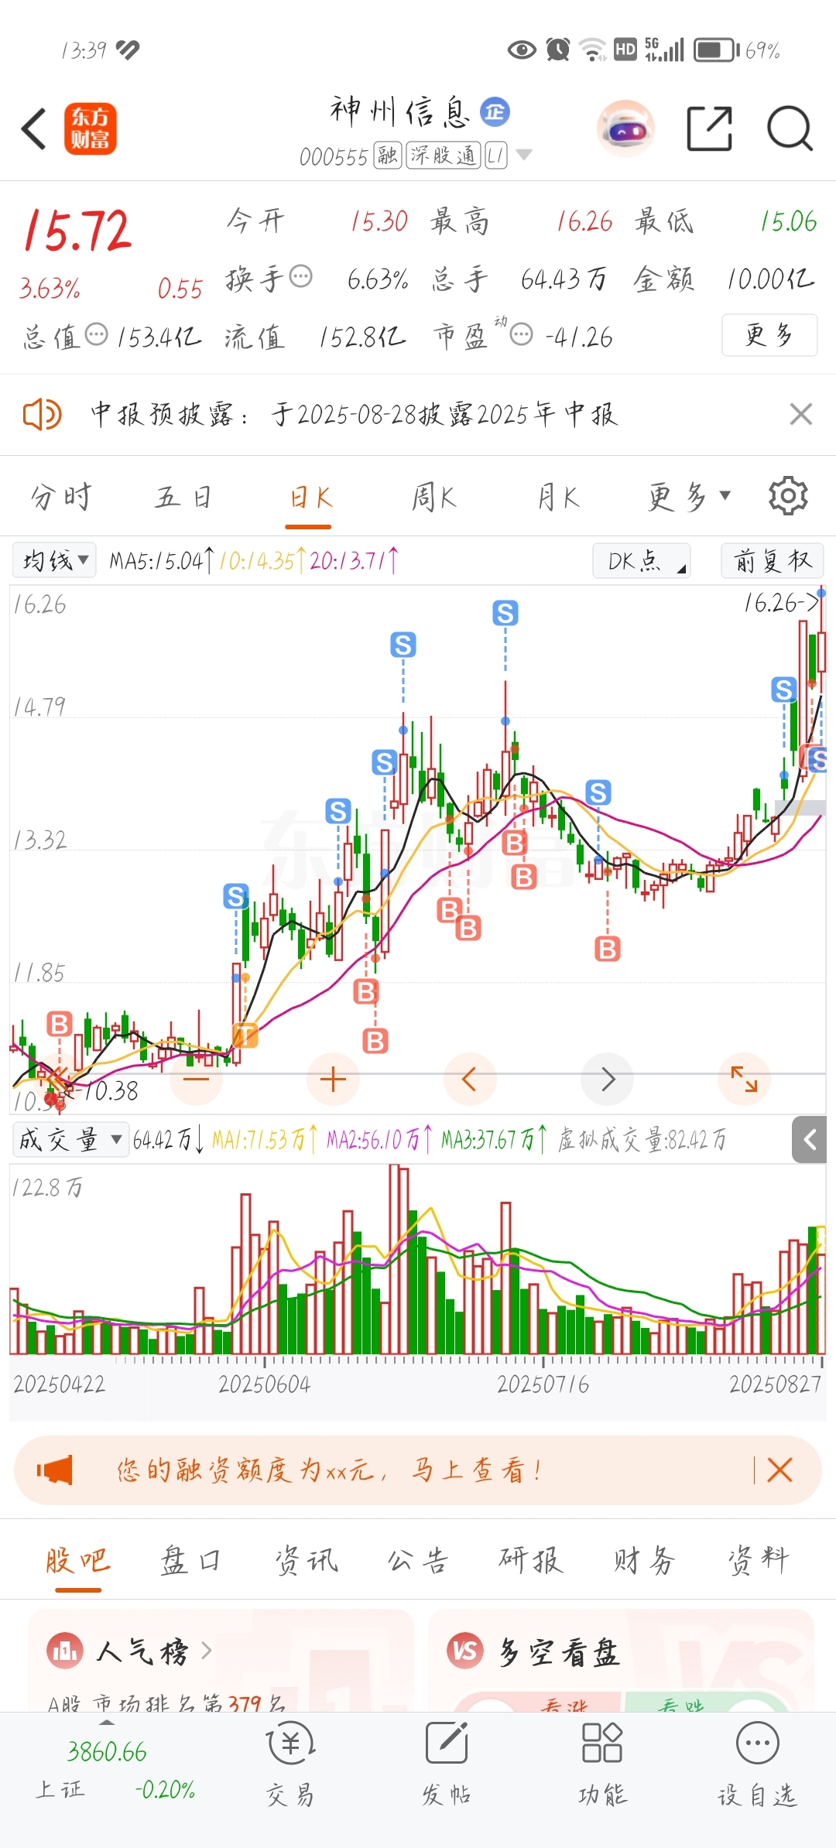Open 研报 research tab
The height and width of the screenshot is (1848, 836).
click(x=531, y=1560)
